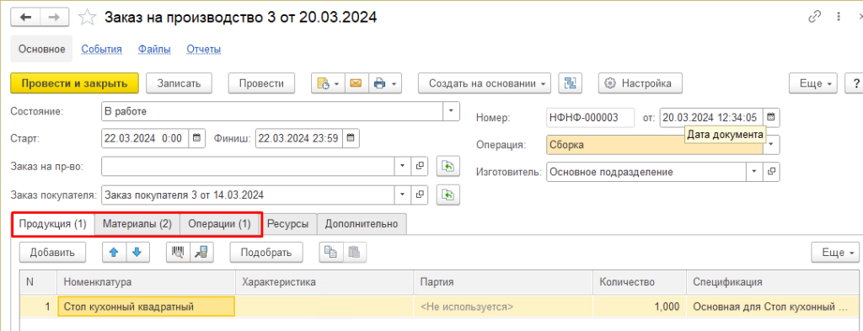Click the Провести button

[x=262, y=83]
